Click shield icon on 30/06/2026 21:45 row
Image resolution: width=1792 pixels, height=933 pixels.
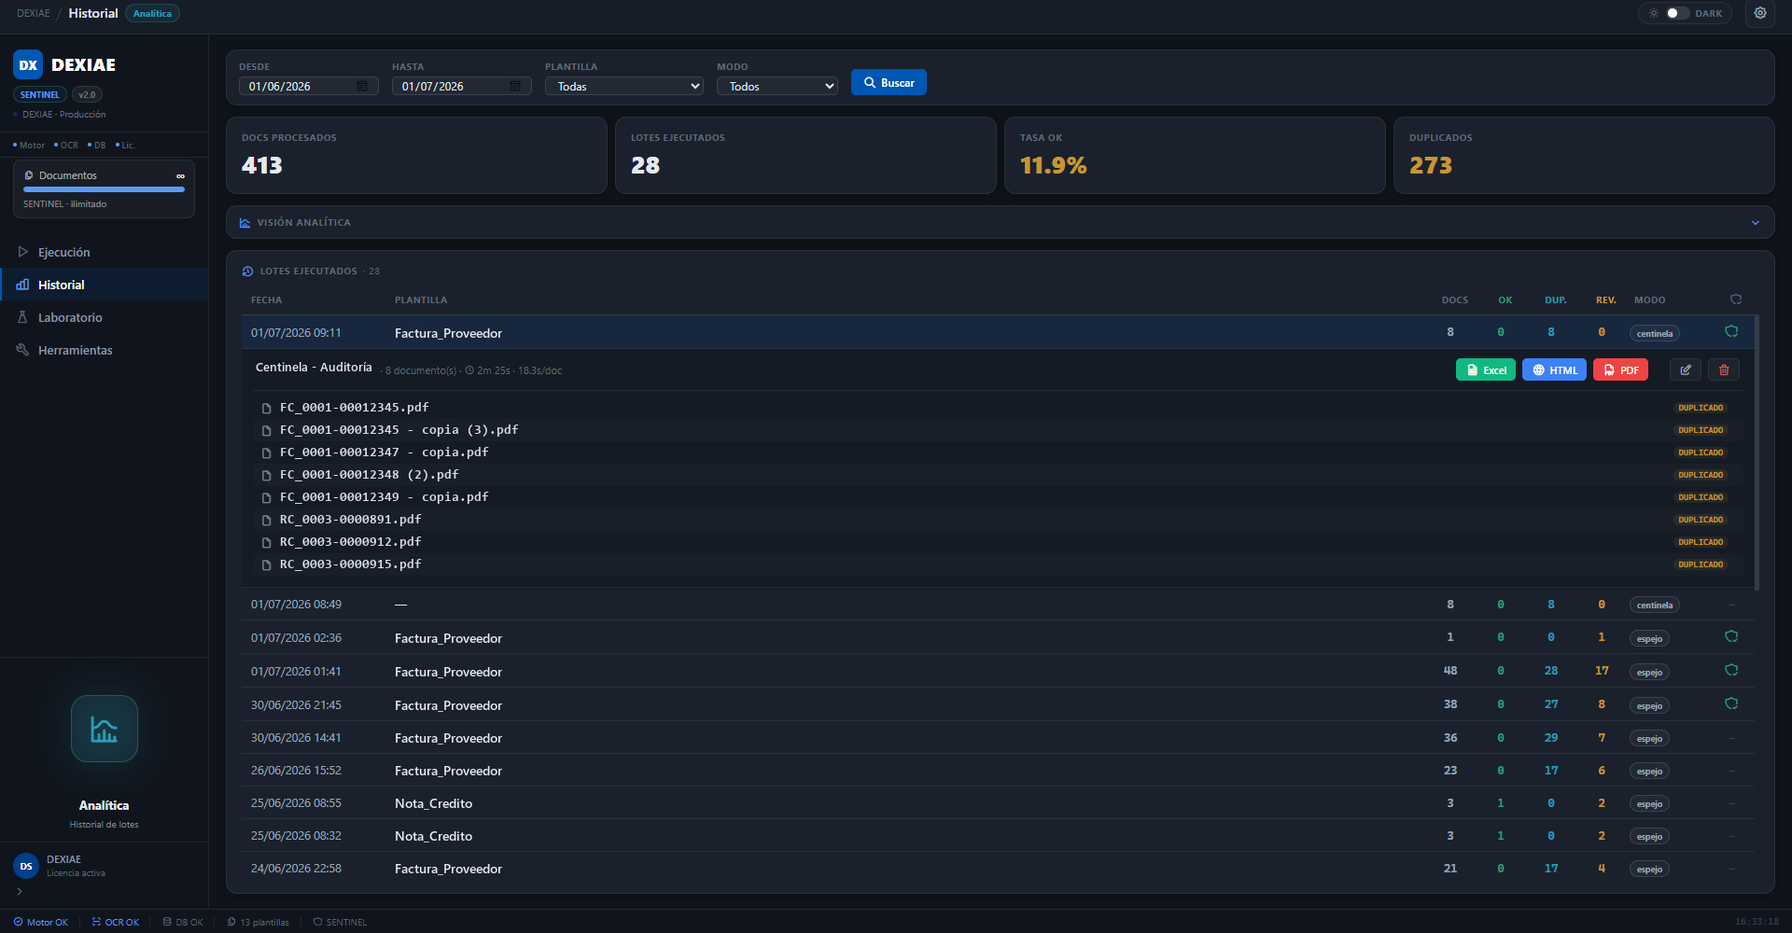point(1731,703)
